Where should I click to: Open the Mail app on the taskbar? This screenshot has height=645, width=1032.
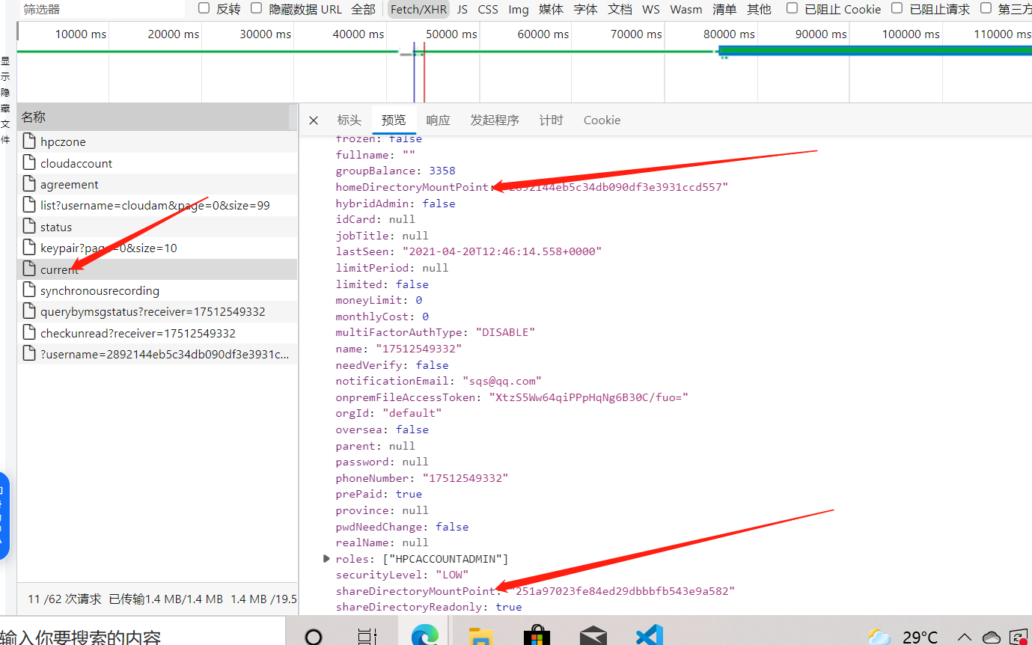593,636
